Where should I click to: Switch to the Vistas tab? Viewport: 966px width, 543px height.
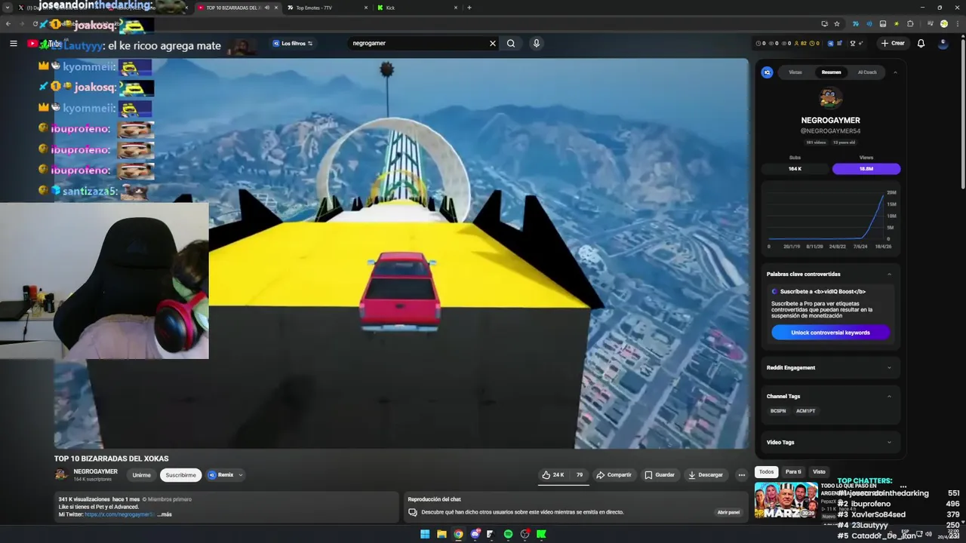pyautogui.click(x=795, y=72)
